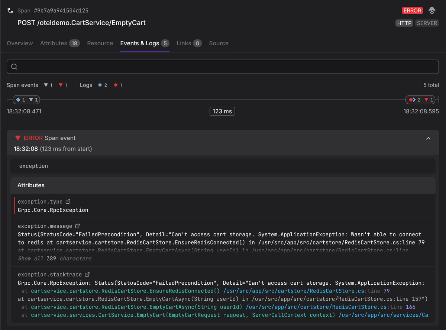Screen dimensions: 446x330
Task: Collapse the ERROR Span event panel chevron
Action: [x=428, y=138]
